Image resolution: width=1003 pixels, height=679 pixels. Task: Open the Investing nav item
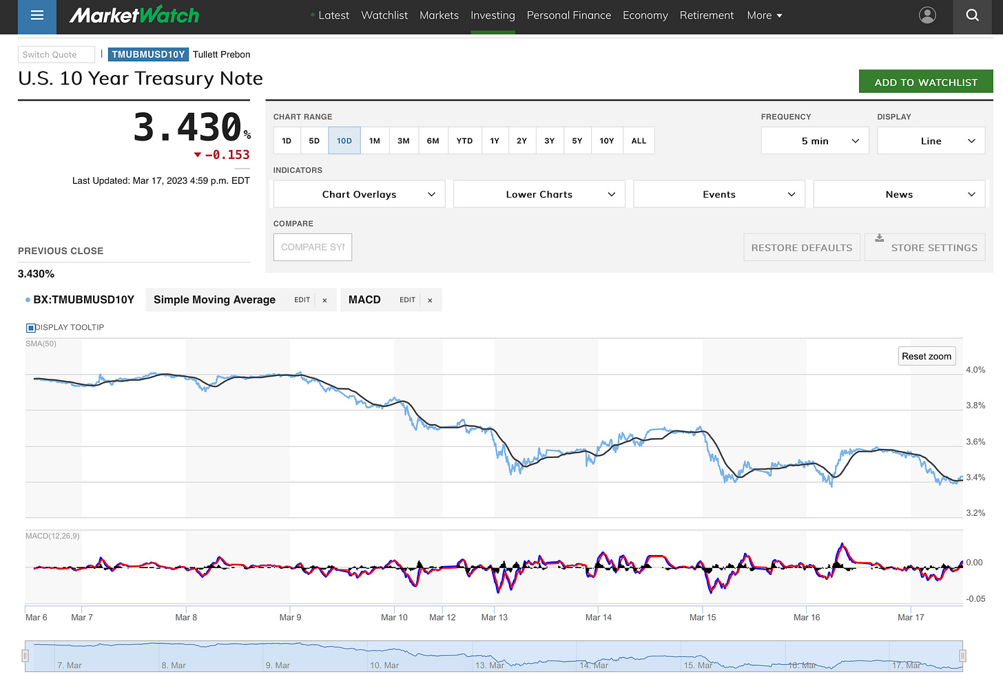493,15
